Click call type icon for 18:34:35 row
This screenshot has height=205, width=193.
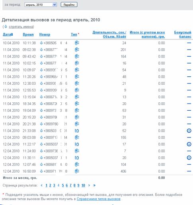coord(77,103)
